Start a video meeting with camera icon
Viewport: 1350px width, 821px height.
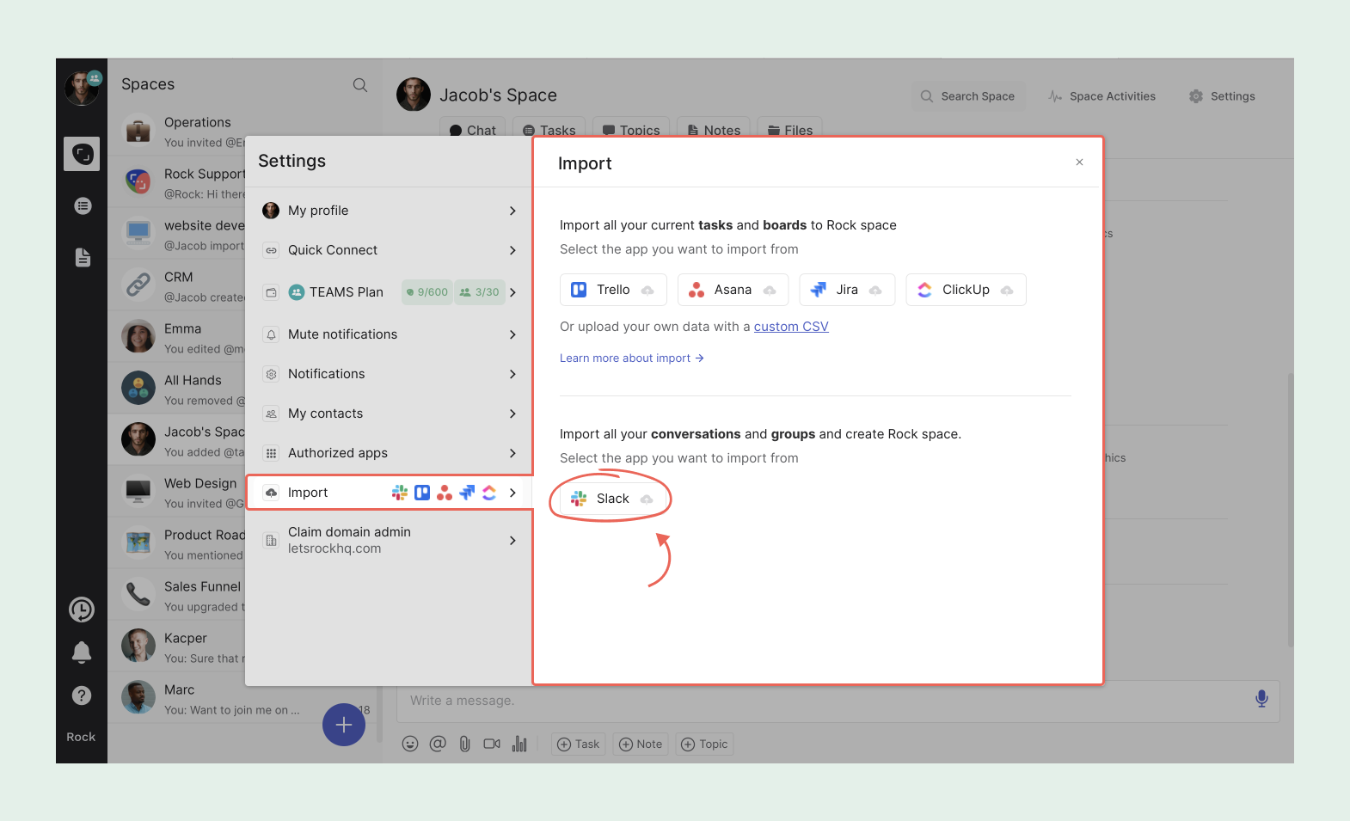coord(492,744)
